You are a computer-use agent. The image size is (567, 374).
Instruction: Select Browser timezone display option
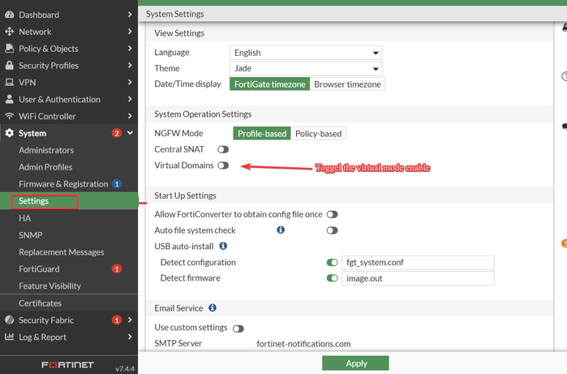point(347,84)
